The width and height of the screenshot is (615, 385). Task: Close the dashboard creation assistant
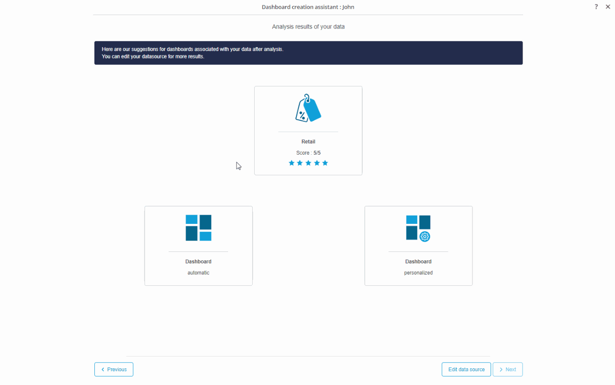click(x=608, y=7)
